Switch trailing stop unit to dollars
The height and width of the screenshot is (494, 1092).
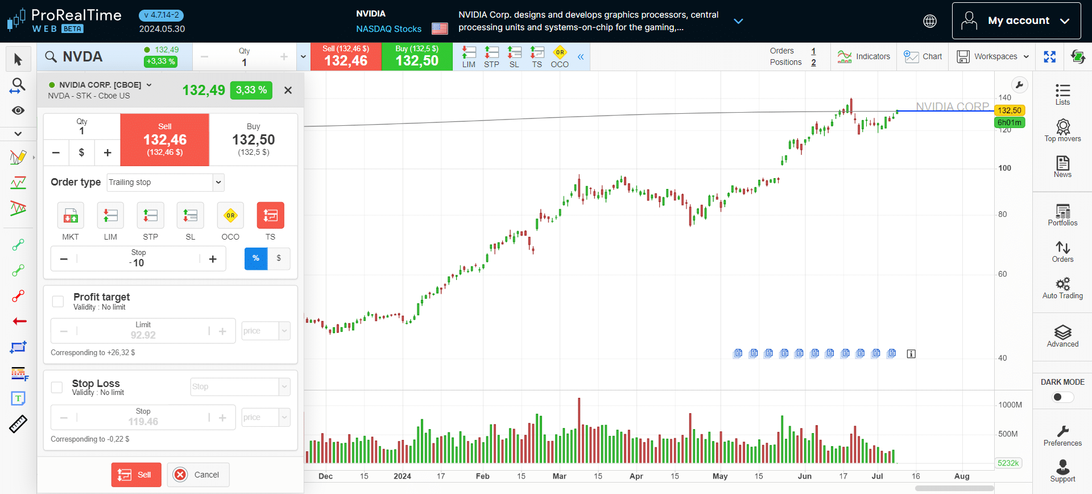(279, 258)
